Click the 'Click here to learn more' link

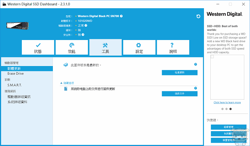tap(227, 102)
